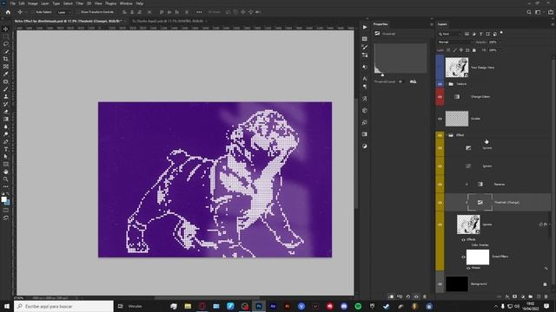Click the Color Overlay effect entry
This screenshot has width=556, height=312.
[x=480, y=244]
